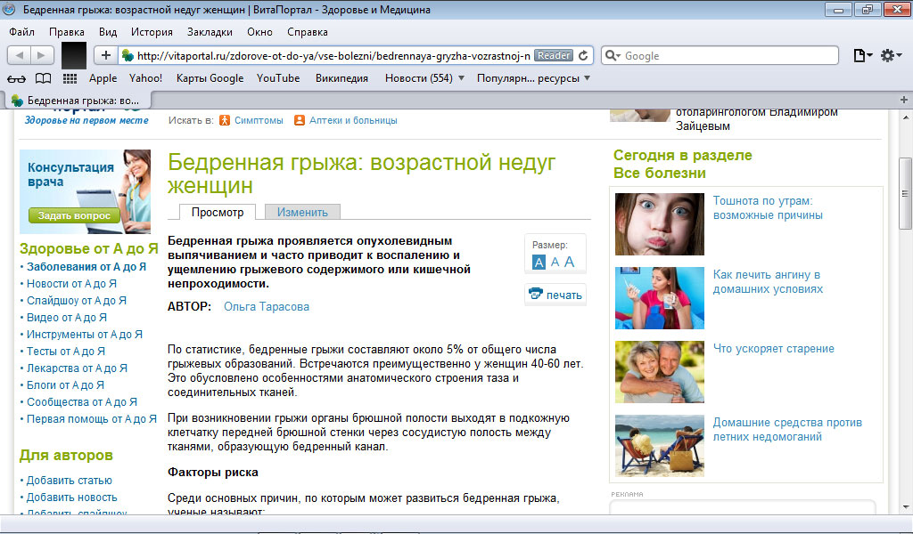The width and height of the screenshot is (913, 534).
Task: Click the Аптеки и больницы icon
Action: tap(300, 120)
